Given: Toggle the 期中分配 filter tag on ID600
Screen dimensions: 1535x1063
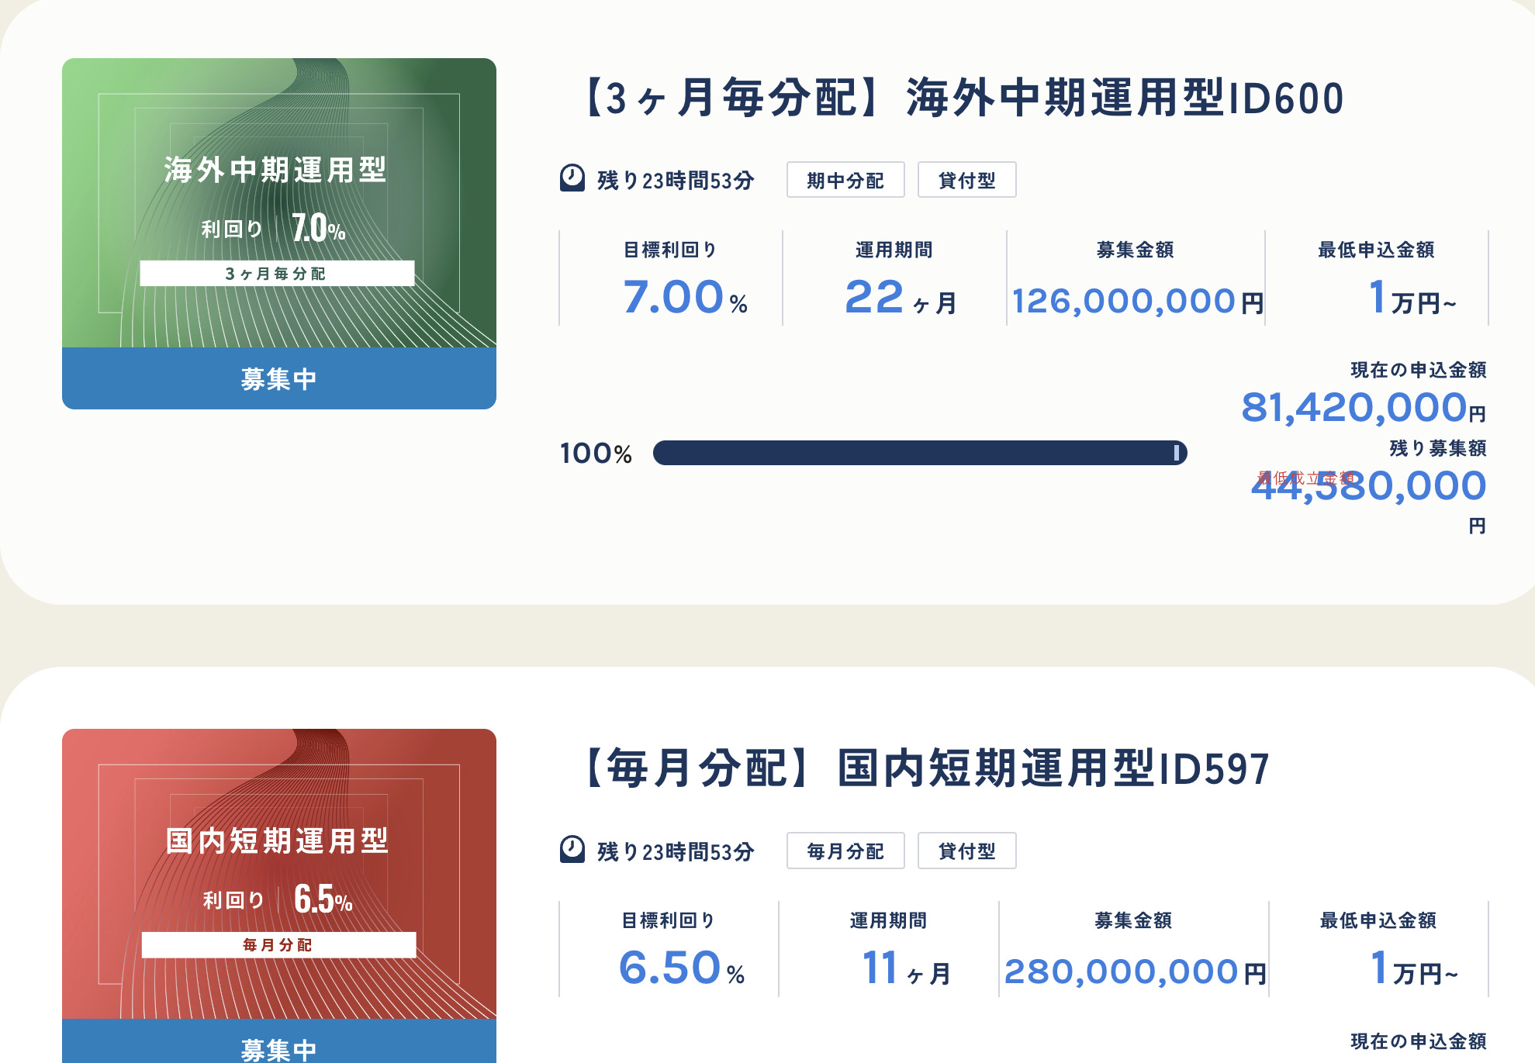Looking at the screenshot, I should [x=845, y=179].
